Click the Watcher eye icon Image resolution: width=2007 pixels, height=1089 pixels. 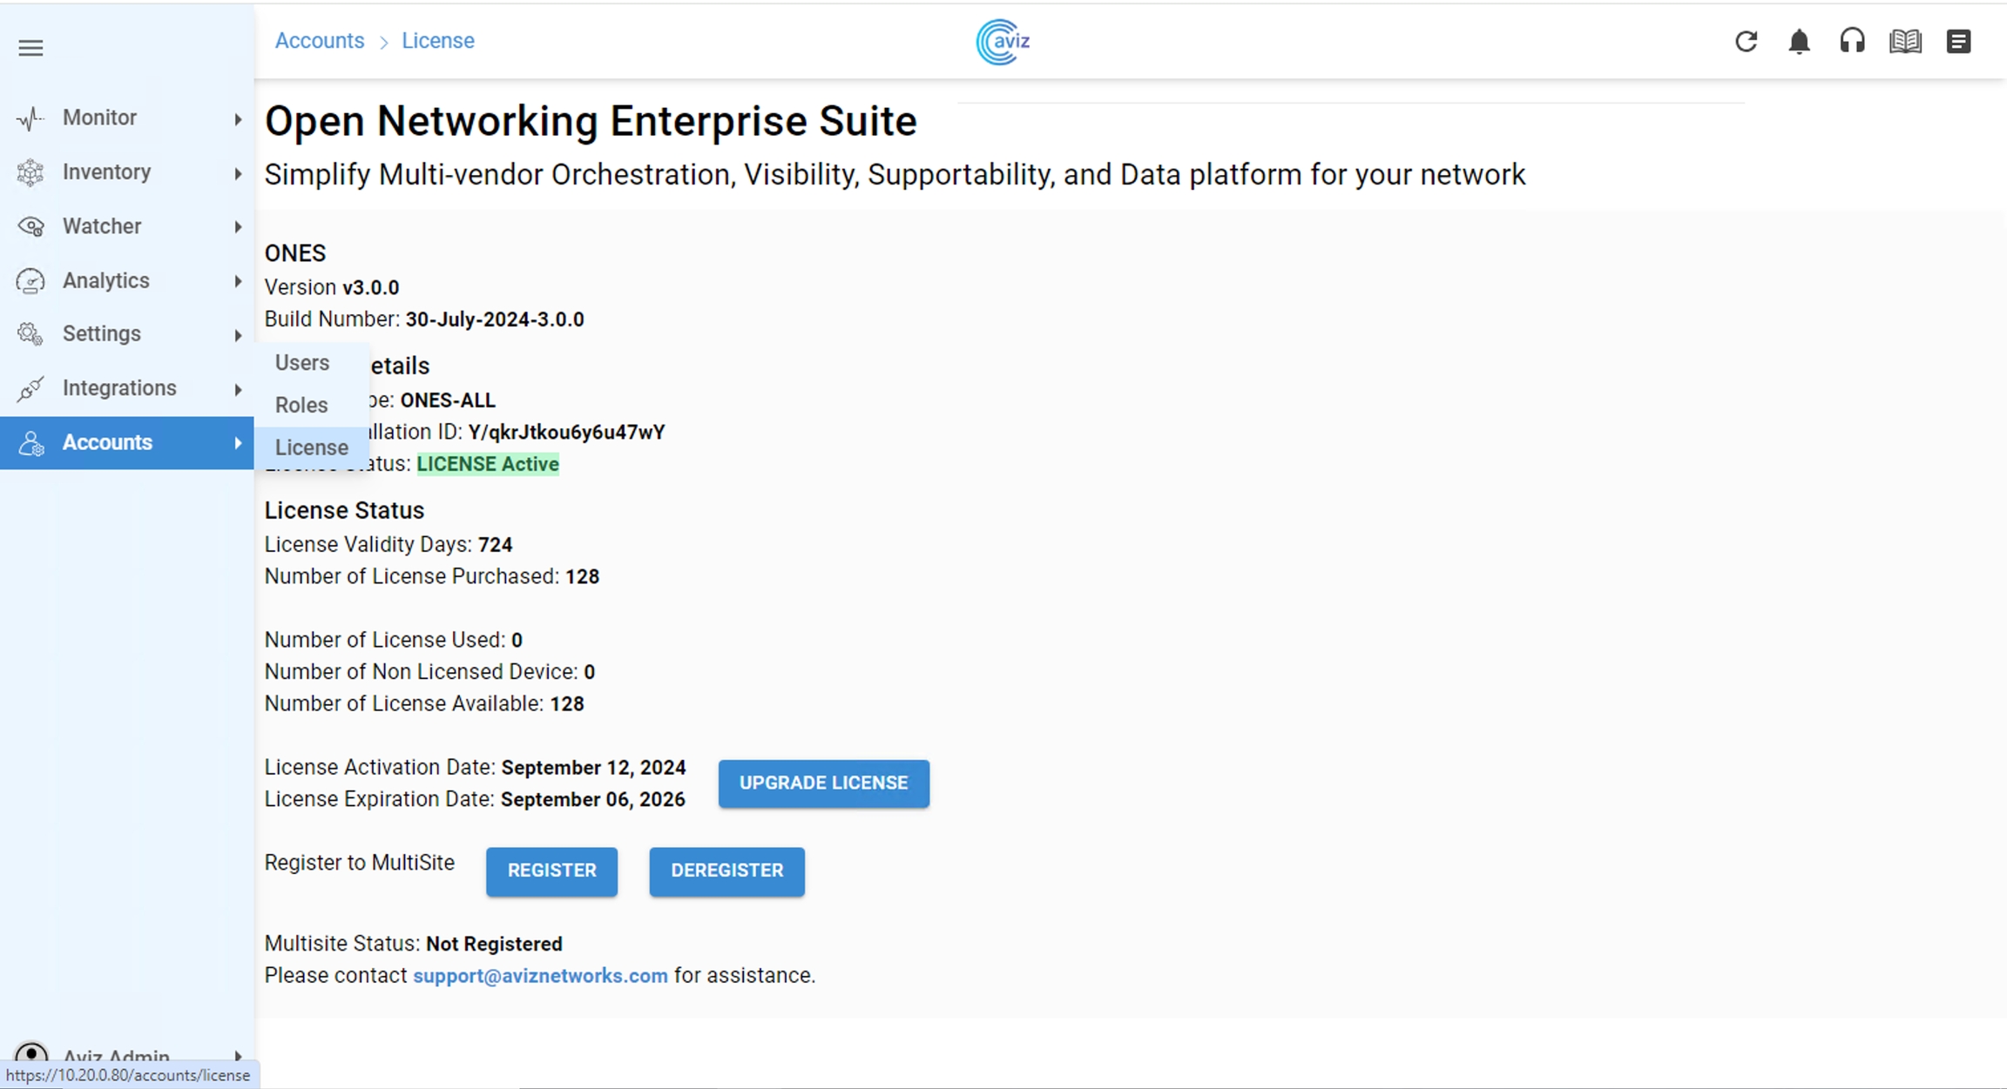click(30, 226)
